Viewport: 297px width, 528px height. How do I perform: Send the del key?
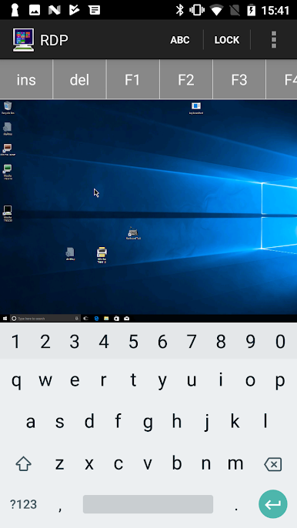(x=79, y=79)
